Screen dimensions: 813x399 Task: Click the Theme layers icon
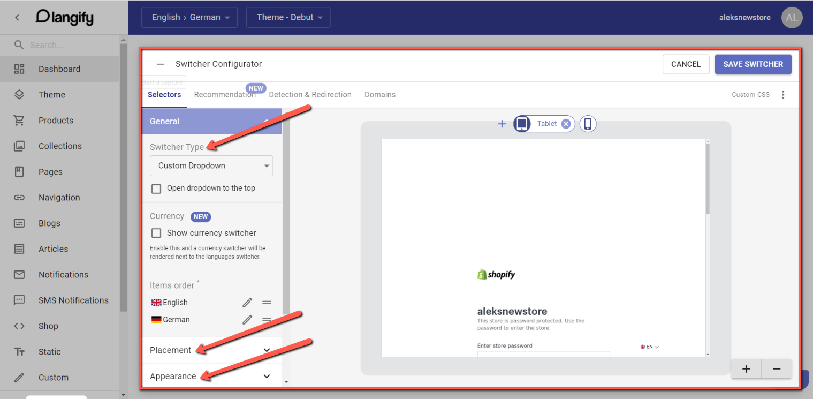coord(19,95)
